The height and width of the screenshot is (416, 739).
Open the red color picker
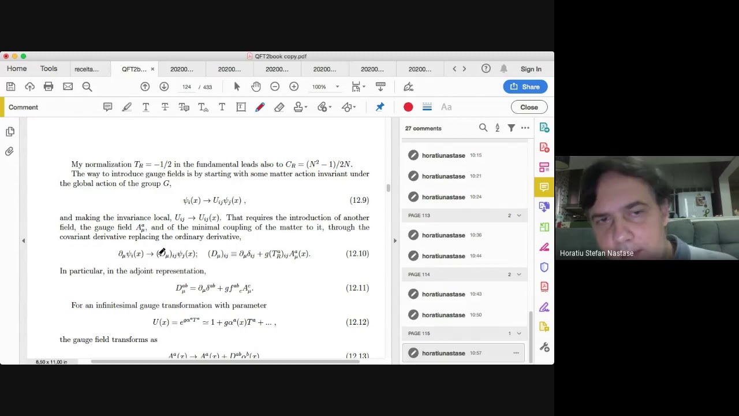point(408,107)
